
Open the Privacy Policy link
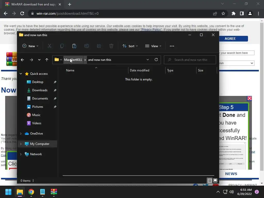[151, 30]
